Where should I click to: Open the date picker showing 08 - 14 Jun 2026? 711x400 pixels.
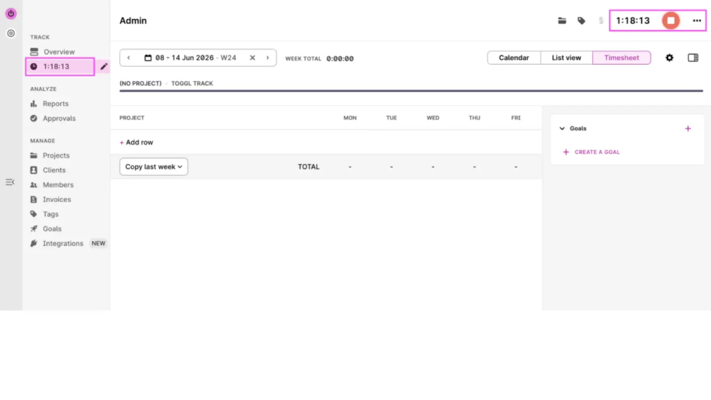coord(191,58)
